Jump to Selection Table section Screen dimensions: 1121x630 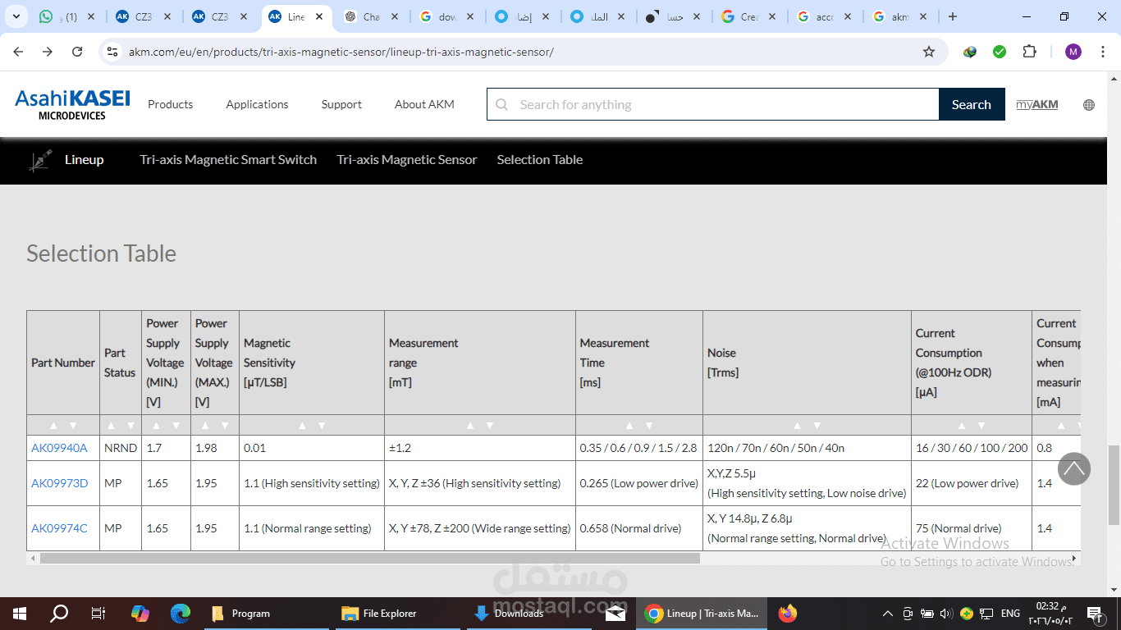(540, 160)
